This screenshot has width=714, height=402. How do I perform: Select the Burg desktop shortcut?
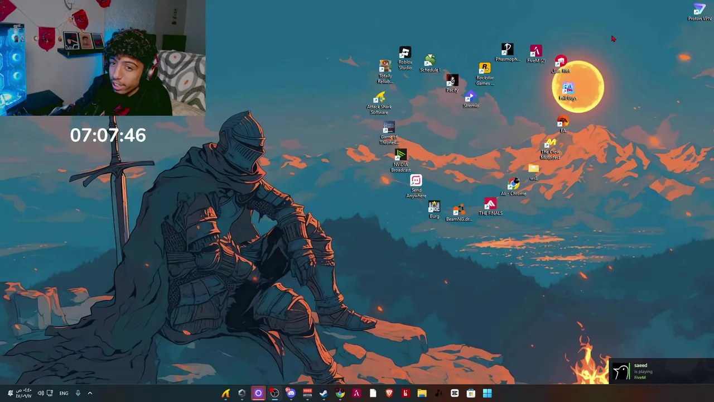pos(434,210)
